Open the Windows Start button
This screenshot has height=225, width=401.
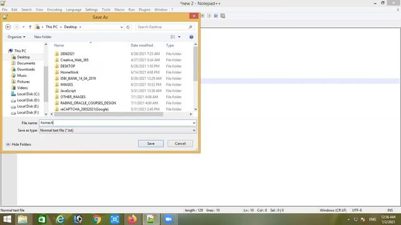click(x=7, y=219)
